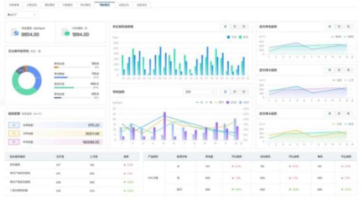Click the green down-arrow in the last left-table row
Screen dimensions: 362x200
(x=125, y=191)
